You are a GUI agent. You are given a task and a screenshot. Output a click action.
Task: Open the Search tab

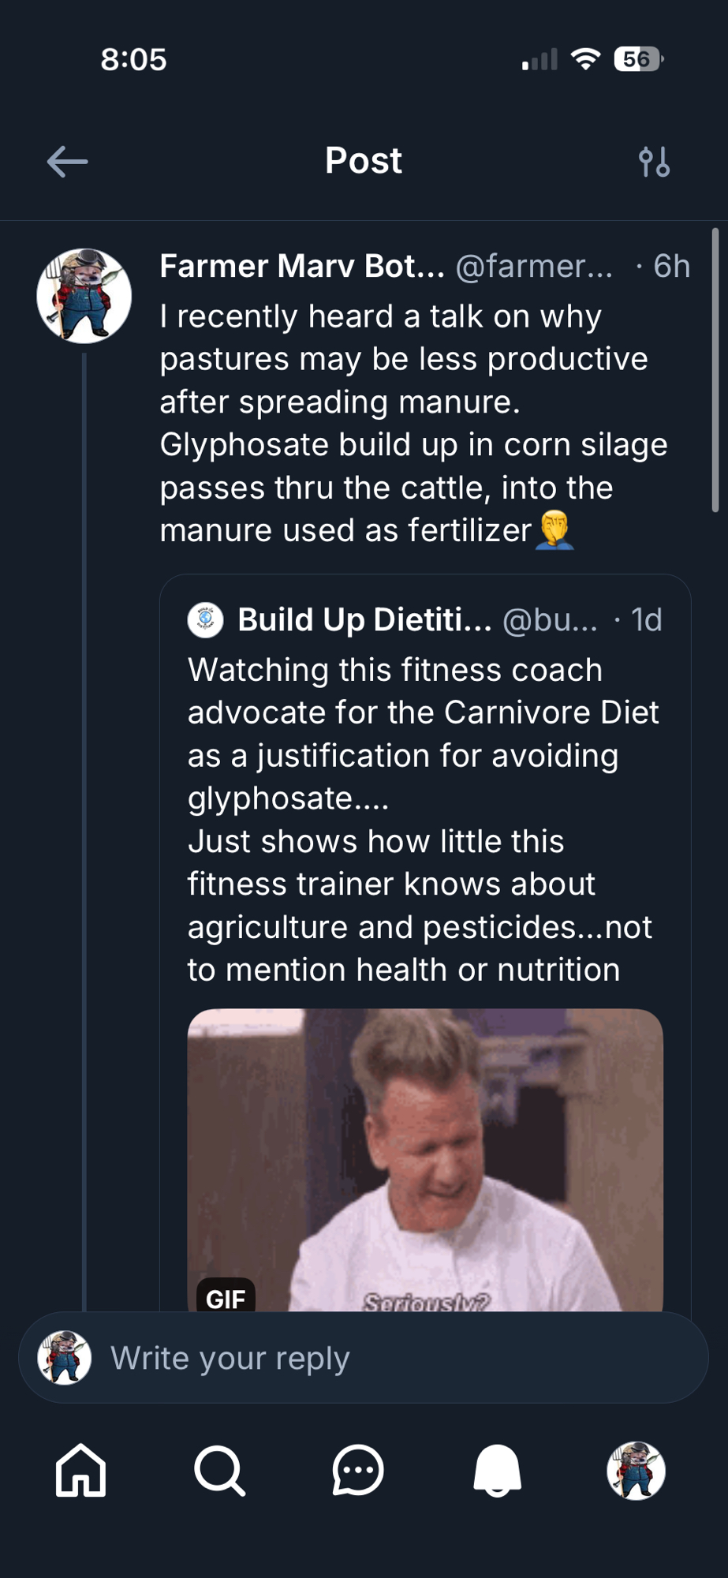pyautogui.click(x=219, y=1470)
